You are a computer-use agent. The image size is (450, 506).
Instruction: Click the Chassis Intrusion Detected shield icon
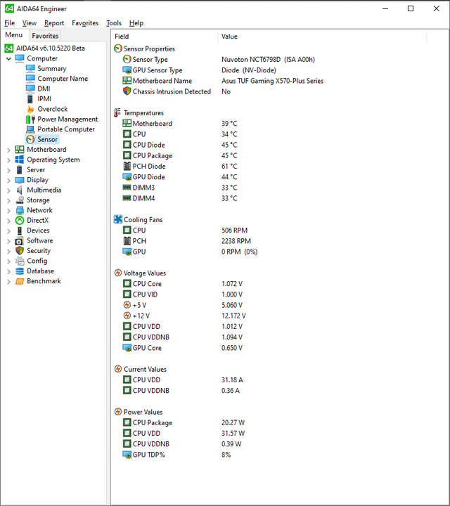pos(127,91)
